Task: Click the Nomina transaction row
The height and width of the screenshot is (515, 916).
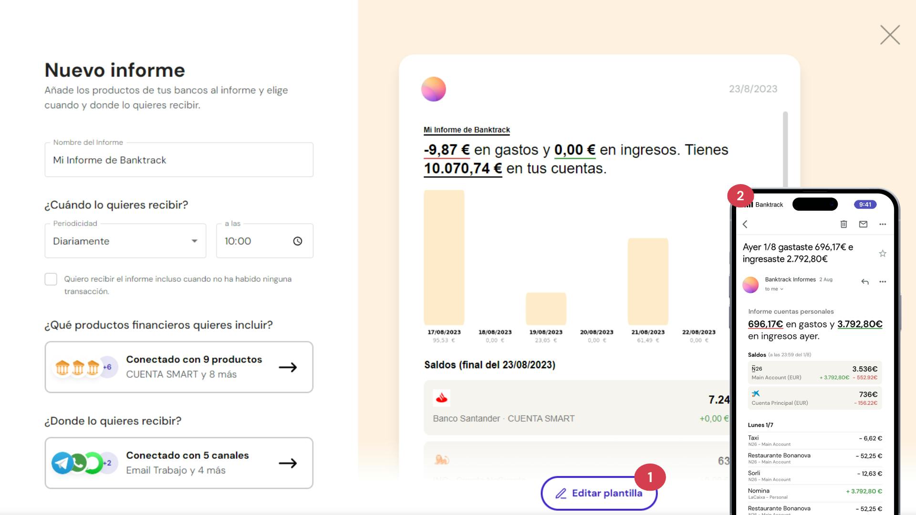Action: (815, 494)
